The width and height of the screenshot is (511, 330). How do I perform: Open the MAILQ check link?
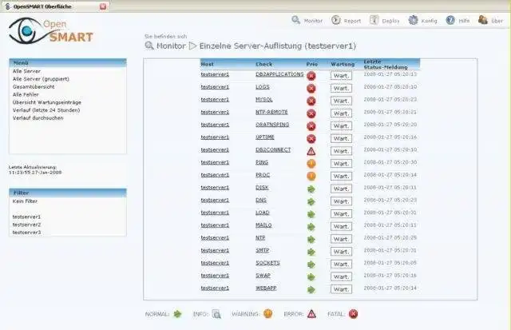pos(263,225)
